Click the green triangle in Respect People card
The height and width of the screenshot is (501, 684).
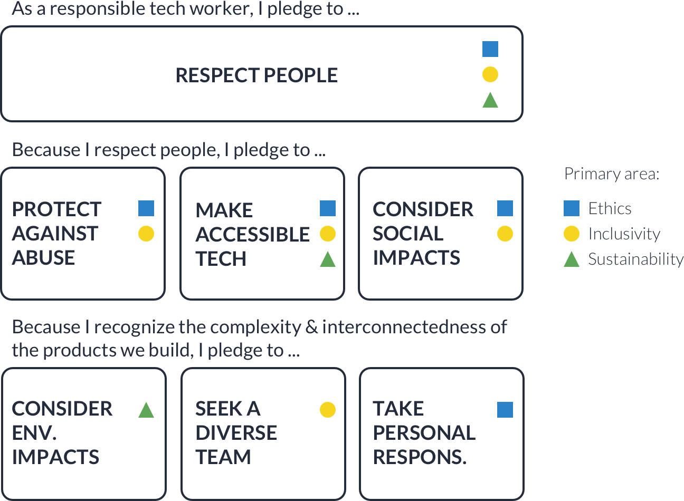(x=490, y=100)
